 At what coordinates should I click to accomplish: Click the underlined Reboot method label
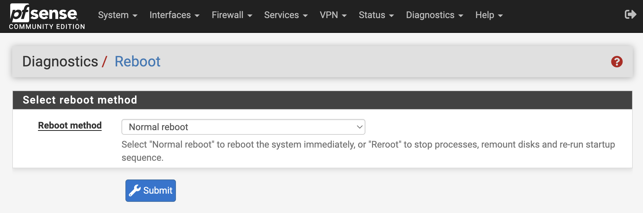[70, 126]
